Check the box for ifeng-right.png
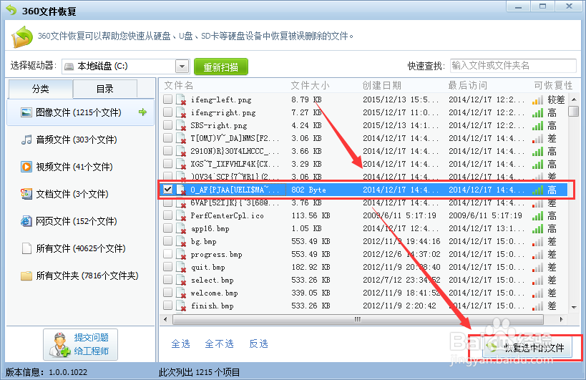586x380 pixels. pos(168,112)
